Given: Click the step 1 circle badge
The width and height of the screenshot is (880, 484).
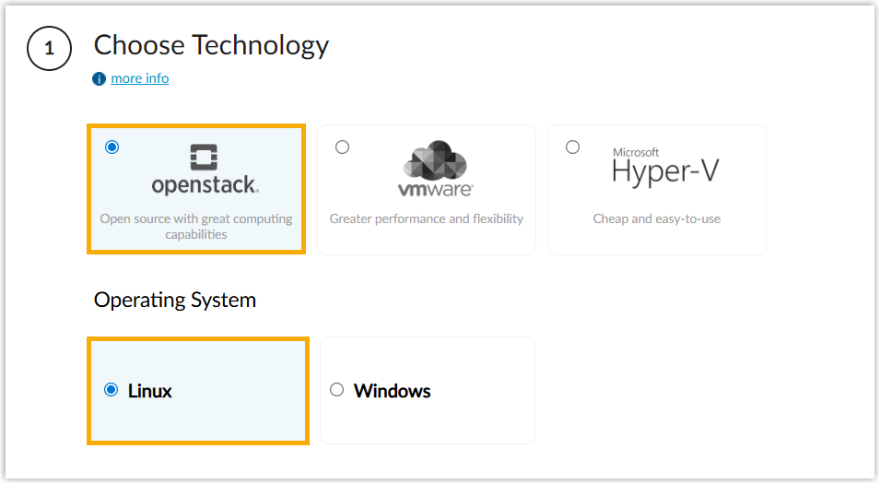Looking at the screenshot, I should 49,51.
